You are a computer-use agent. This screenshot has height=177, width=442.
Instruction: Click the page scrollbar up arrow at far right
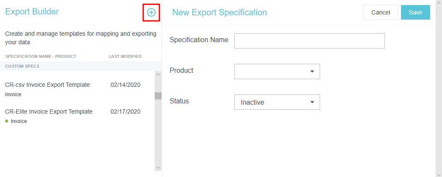click(439, 3)
